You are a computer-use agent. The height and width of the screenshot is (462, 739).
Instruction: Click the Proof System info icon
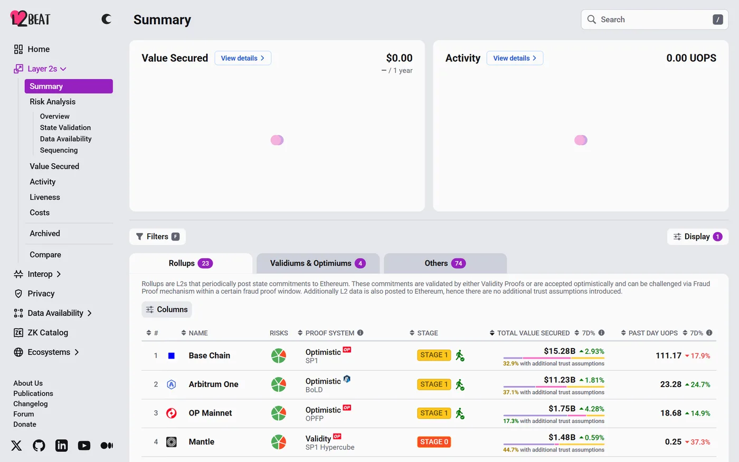pyautogui.click(x=360, y=333)
